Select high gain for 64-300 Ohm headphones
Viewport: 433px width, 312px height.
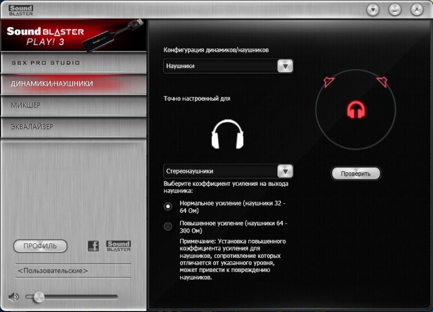click(x=168, y=226)
